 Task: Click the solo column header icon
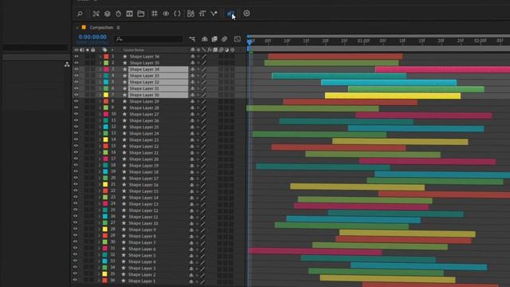pos(88,49)
